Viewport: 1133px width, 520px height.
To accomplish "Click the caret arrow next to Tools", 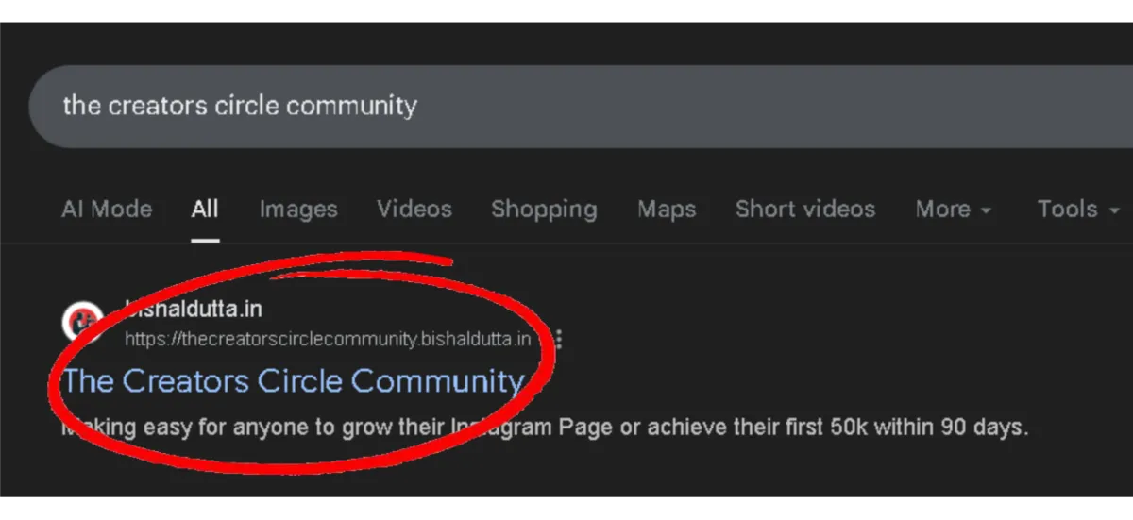I will click(1114, 211).
